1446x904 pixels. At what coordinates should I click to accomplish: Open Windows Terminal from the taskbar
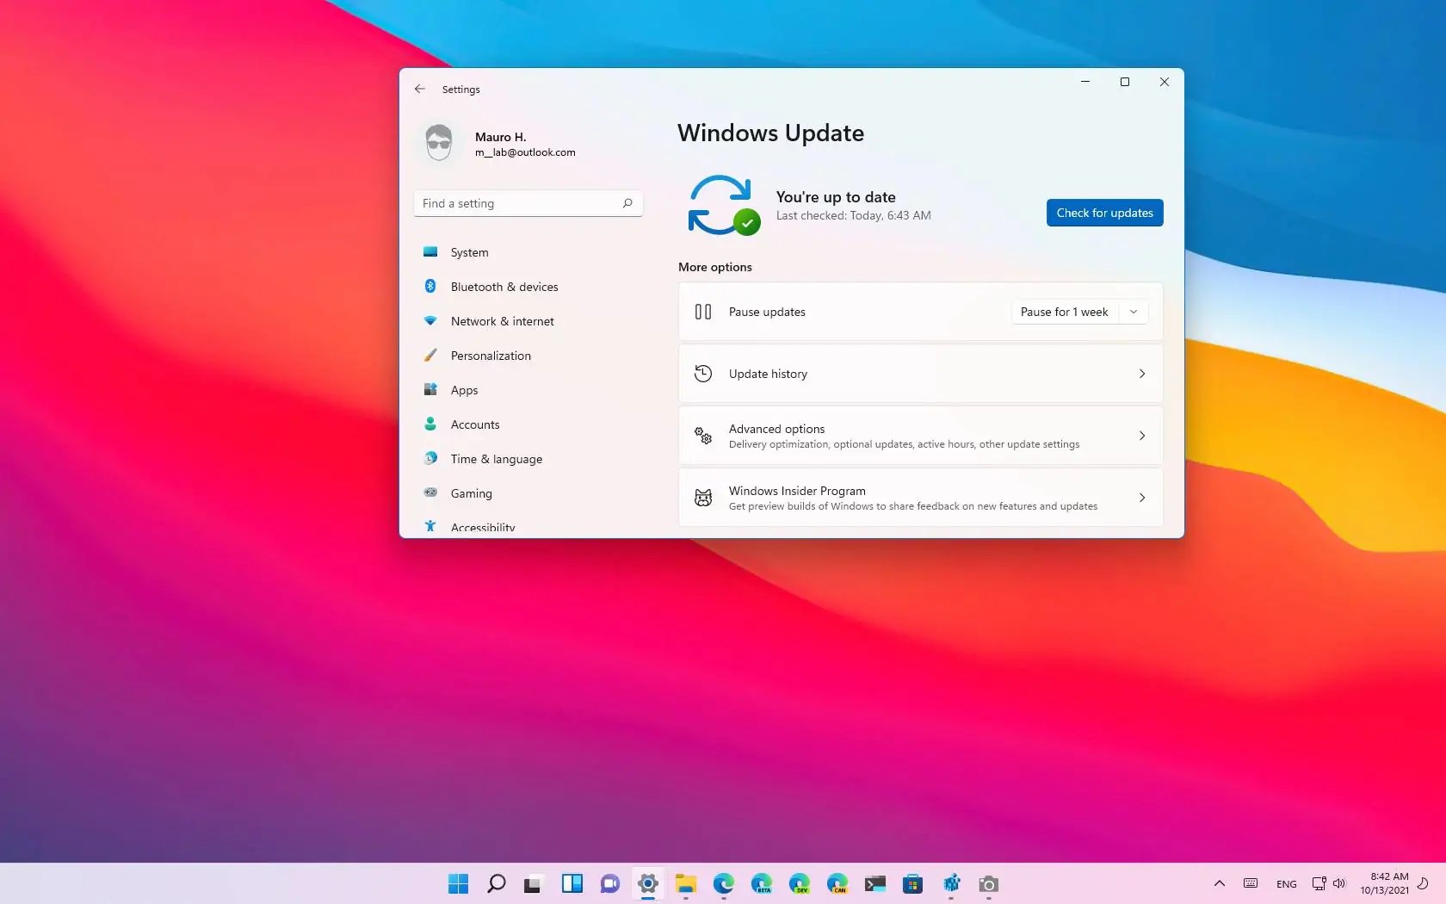tap(875, 883)
